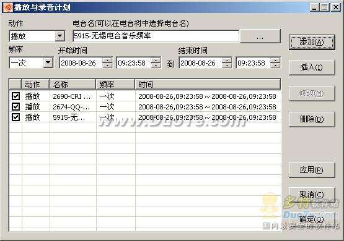Click the 名称 column header
The width and height of the screenshot is (344, 241).
(x=73, y=85)
